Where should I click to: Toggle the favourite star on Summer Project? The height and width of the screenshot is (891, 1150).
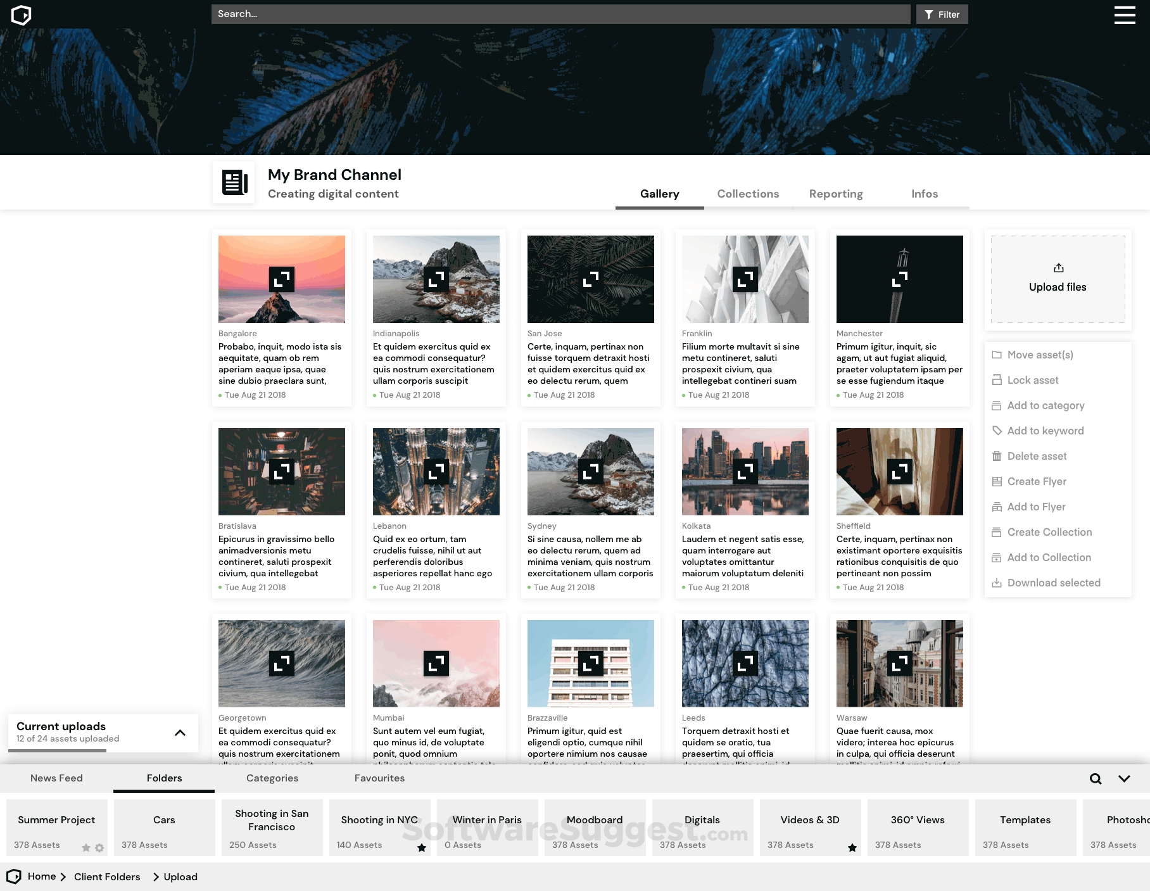pos(86,847)
